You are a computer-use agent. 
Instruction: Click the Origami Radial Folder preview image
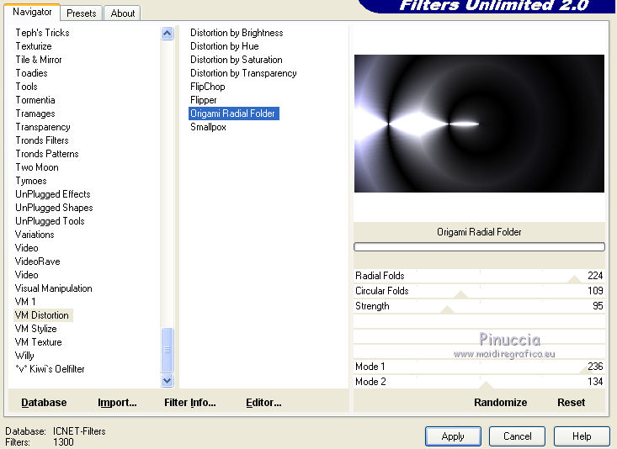[479, 124]
